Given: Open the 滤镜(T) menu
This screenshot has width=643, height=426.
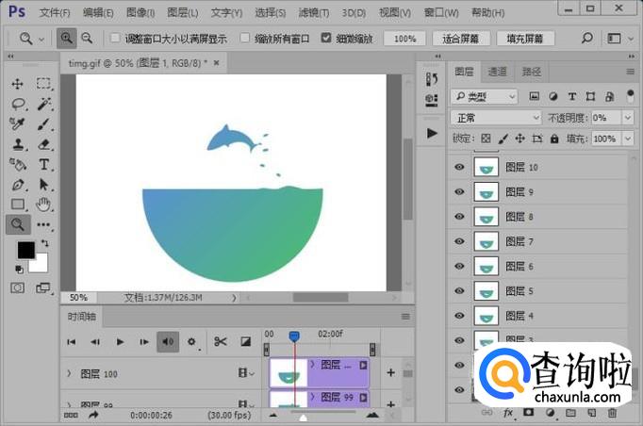Looking at the screenshot, I should 312,13.
